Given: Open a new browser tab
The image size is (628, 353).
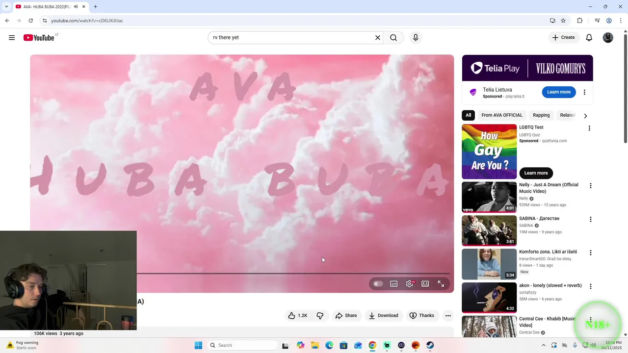Looking at the screenshot, I should (95, 7).
